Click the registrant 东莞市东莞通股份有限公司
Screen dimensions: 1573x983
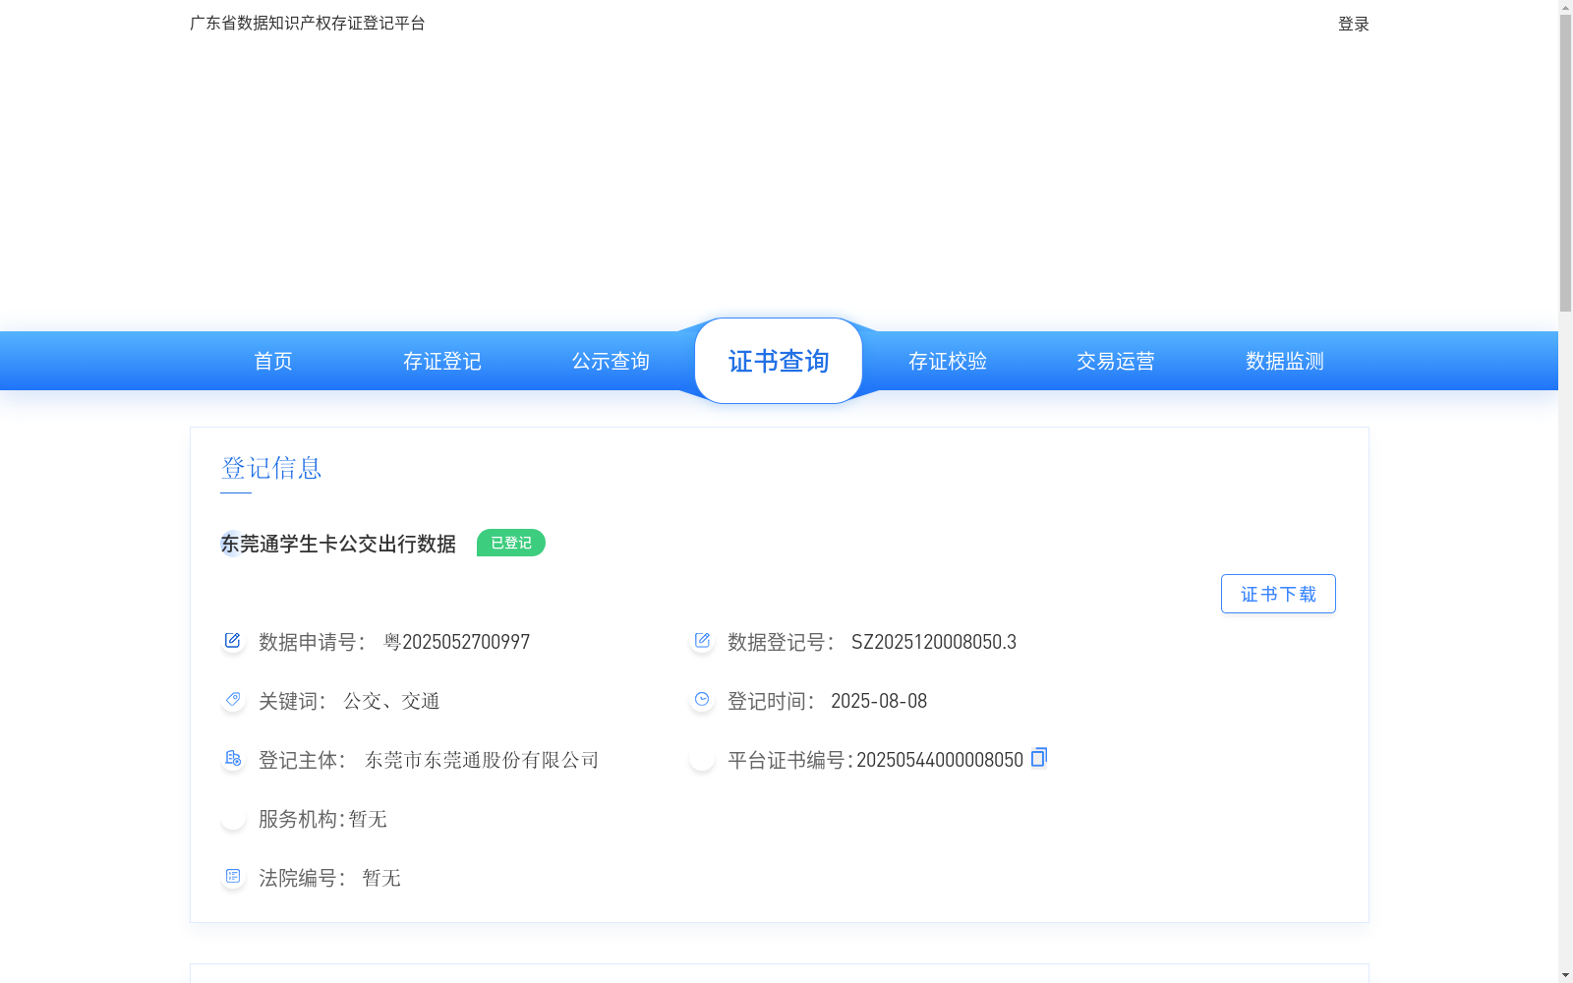[482, 760]
